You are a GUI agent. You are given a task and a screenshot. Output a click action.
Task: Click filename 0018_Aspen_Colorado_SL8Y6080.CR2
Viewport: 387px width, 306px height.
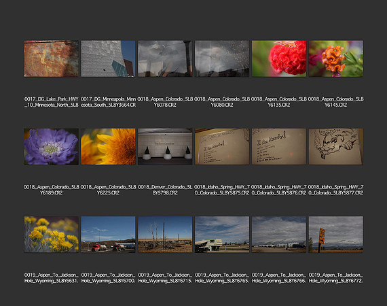coord(222,102)
